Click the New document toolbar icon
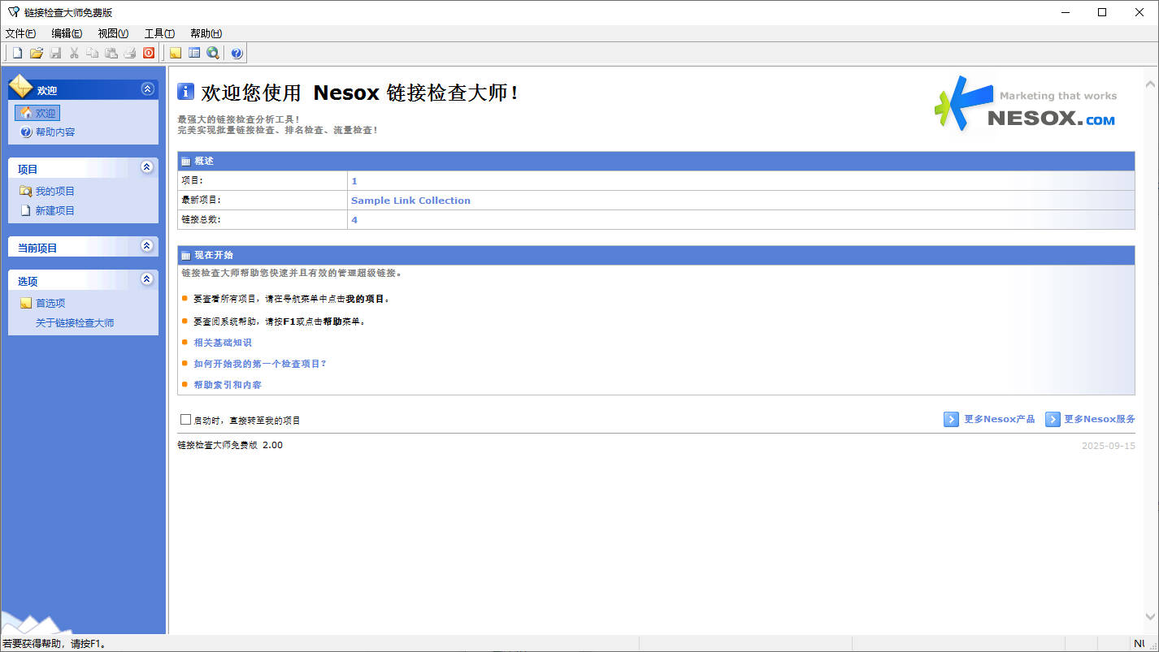 click(x=17, y=54)
